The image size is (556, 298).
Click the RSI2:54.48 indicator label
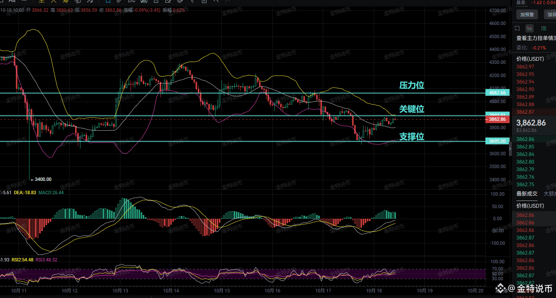point(22,260)
